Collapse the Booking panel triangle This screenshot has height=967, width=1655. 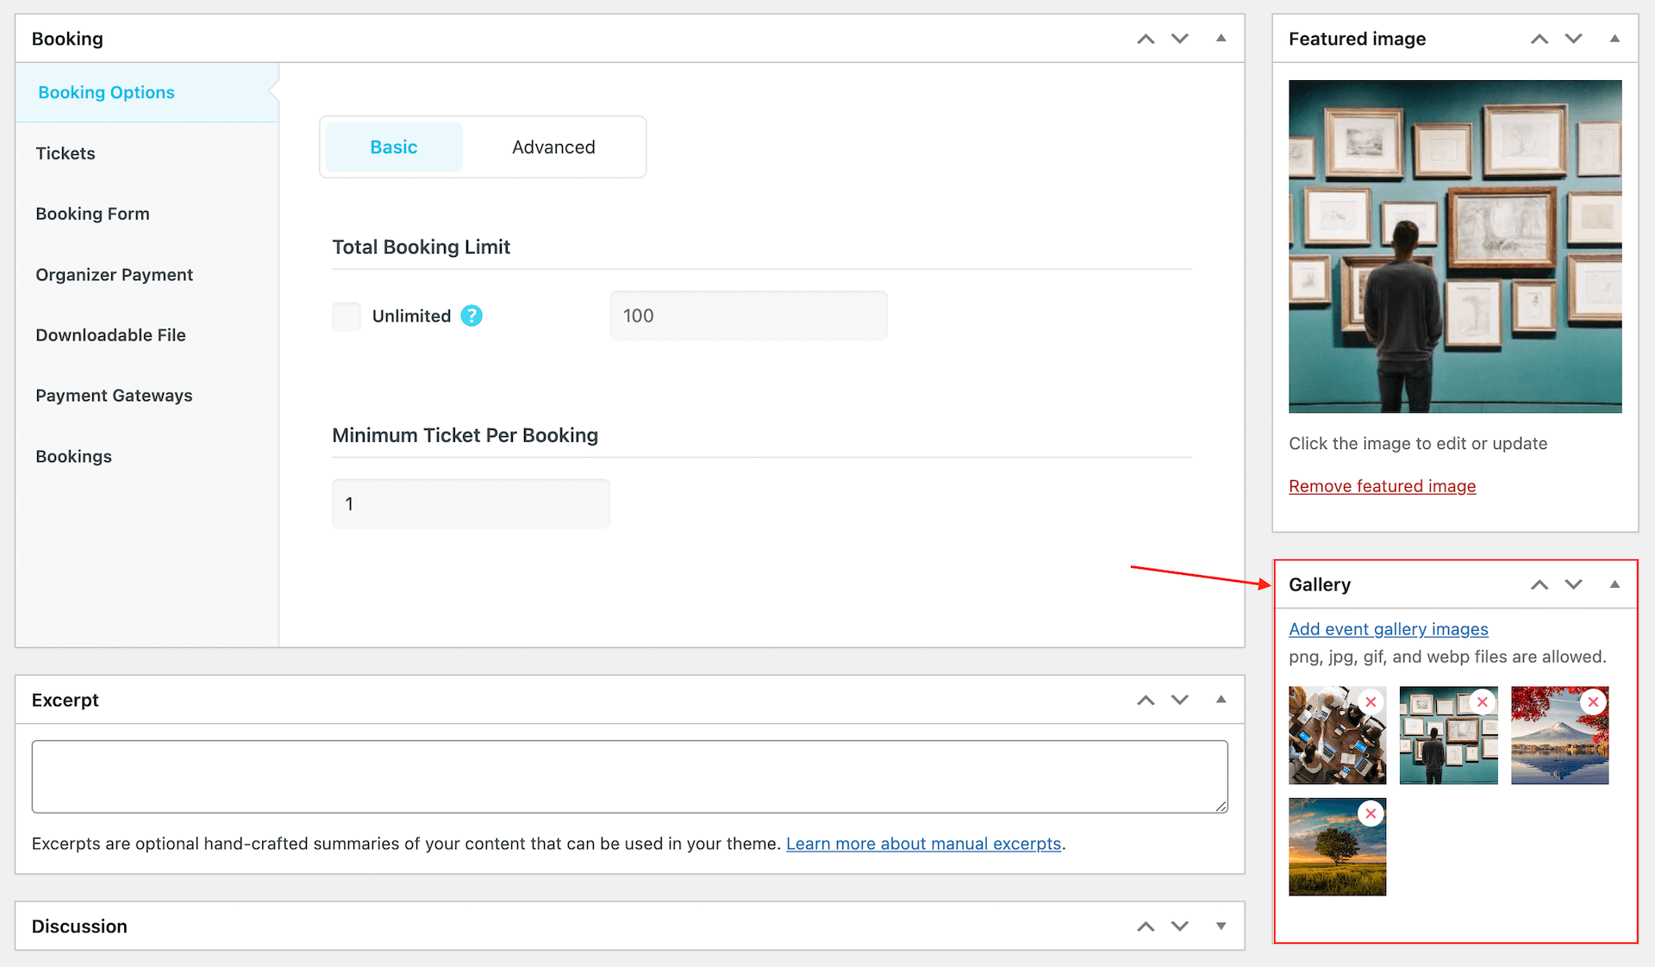[1221, 39]
